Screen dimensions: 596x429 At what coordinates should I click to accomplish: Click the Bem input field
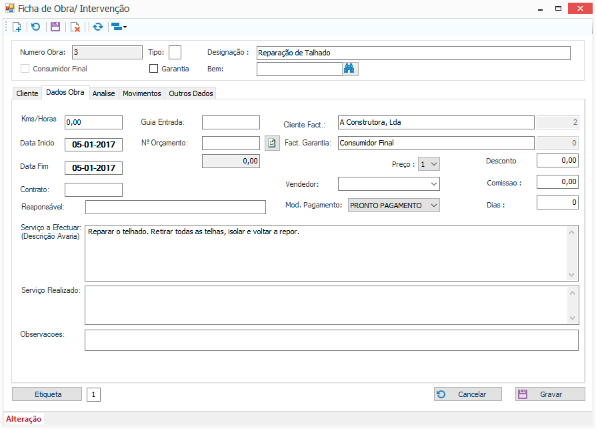299,69
